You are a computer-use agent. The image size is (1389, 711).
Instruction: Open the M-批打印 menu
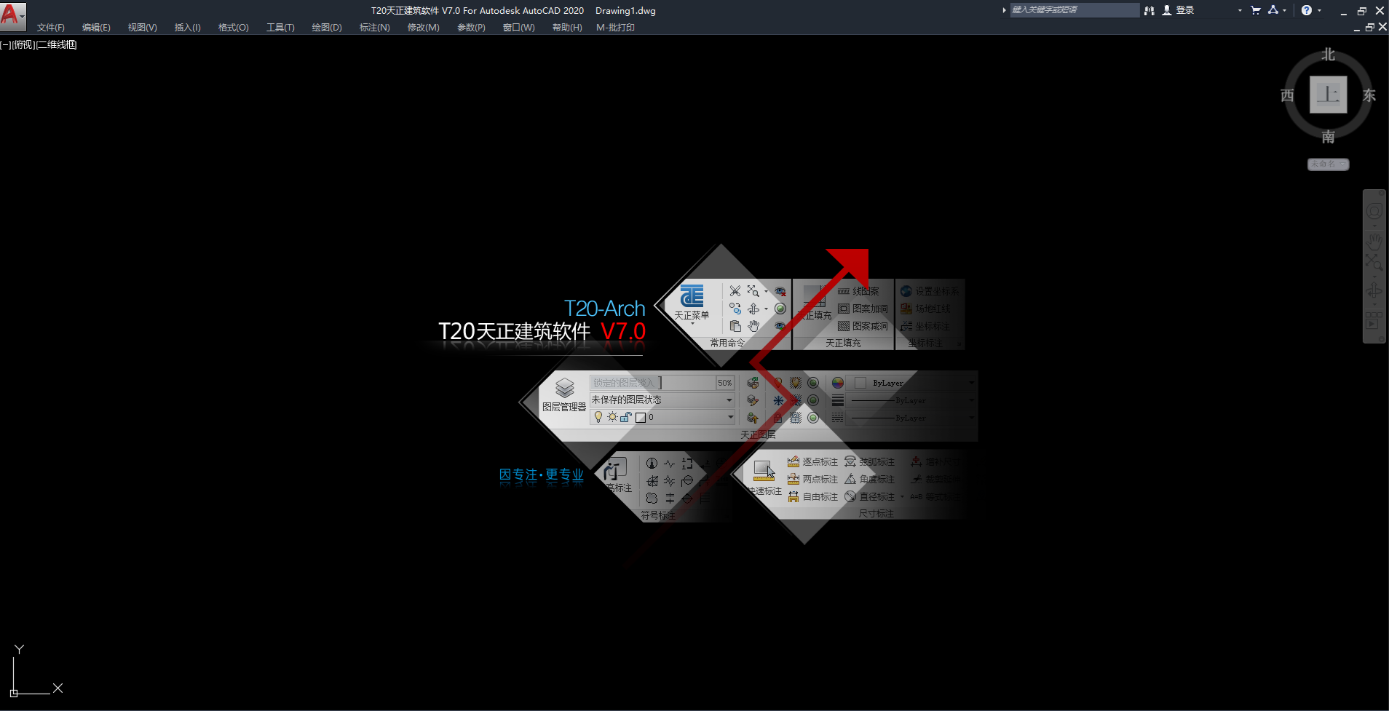point(615,28)
